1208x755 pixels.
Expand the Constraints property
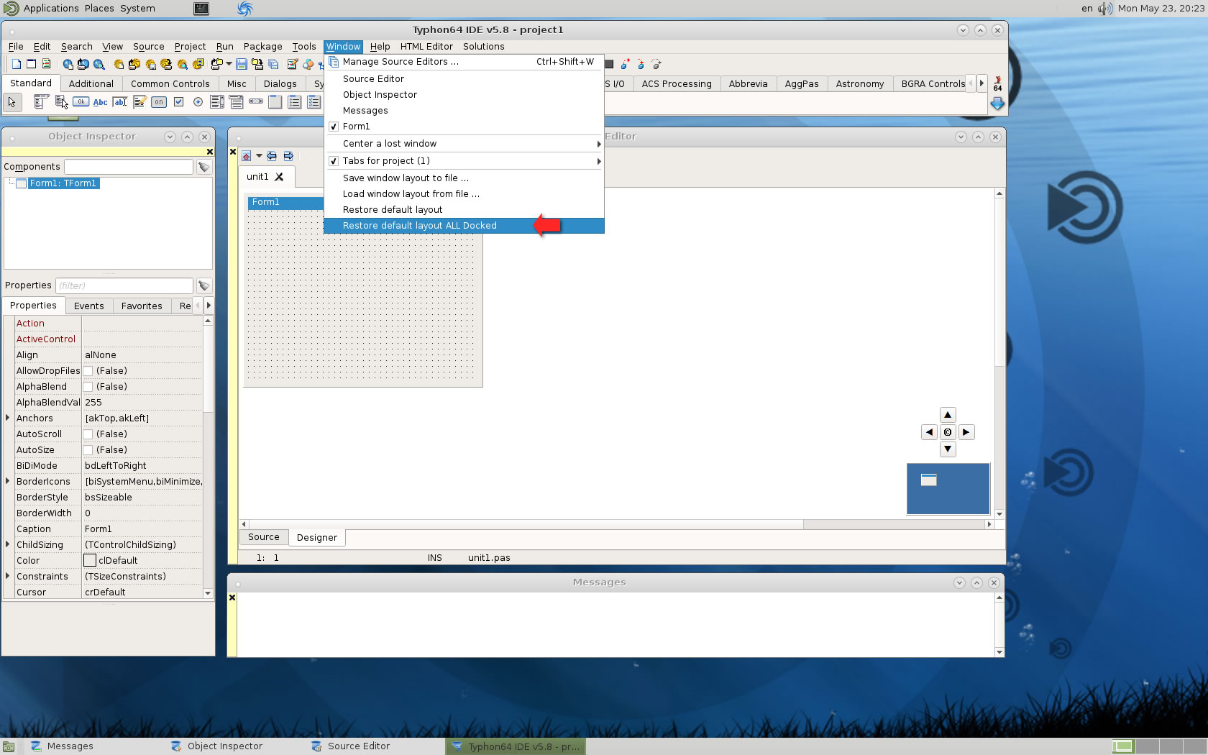(x=8, y=576)
